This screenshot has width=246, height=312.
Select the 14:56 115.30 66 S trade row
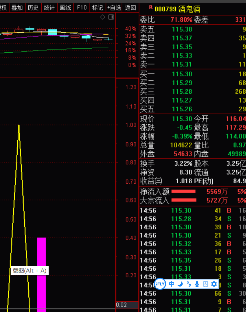point(193,294)
